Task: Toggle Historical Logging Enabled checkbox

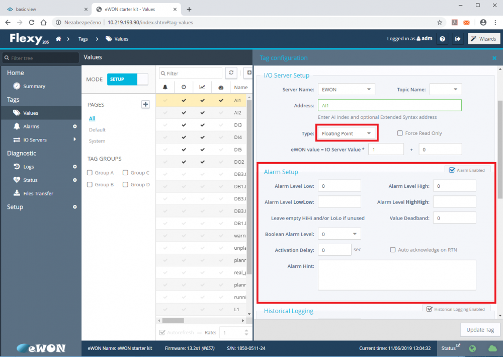Action: coord(430,309)
